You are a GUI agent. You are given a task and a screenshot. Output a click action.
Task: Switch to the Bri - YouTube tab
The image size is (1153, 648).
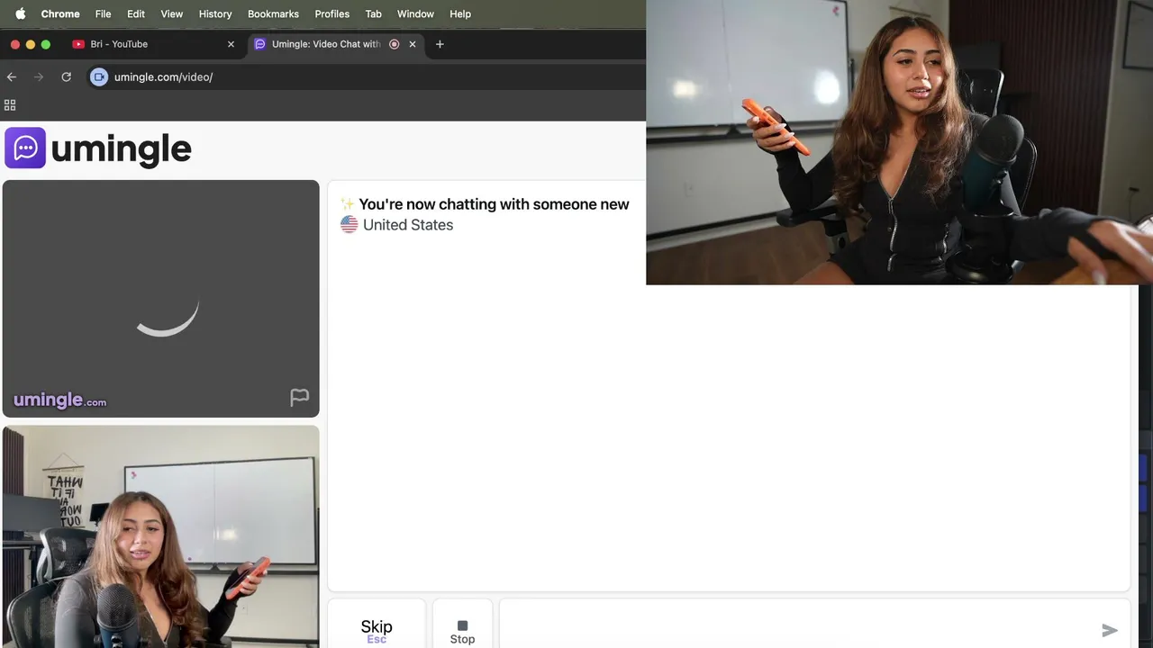coord(153,44)
